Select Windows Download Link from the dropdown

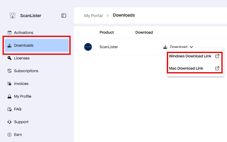tap(190, 56)
